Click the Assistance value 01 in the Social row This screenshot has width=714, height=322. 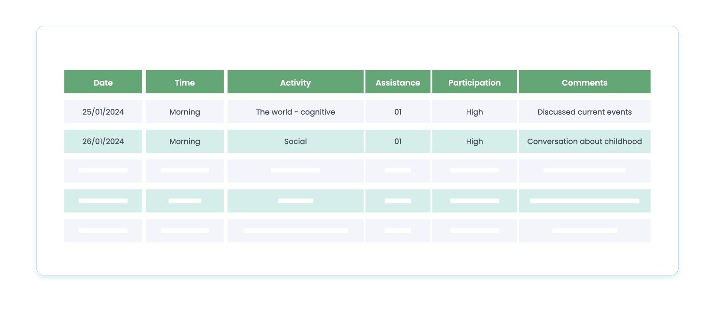[398, 141]
